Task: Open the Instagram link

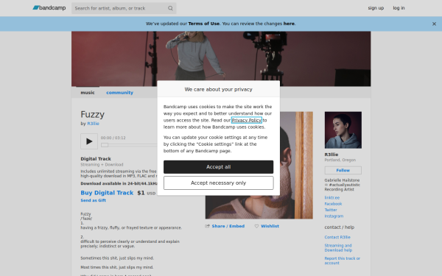Action: coord(334,216)
